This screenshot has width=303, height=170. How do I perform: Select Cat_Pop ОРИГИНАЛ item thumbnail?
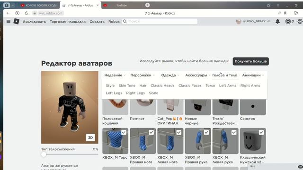point(170,107)
